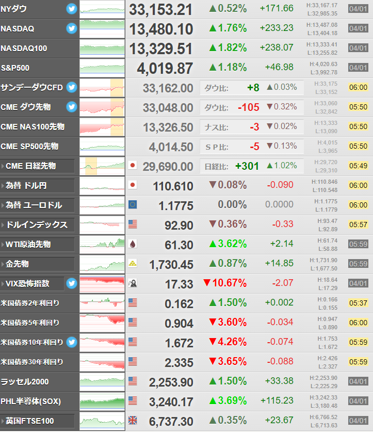The image size is (373, 432).
Task: Click the 日経比 +301 comparison box
Action: tap(252, 166)
